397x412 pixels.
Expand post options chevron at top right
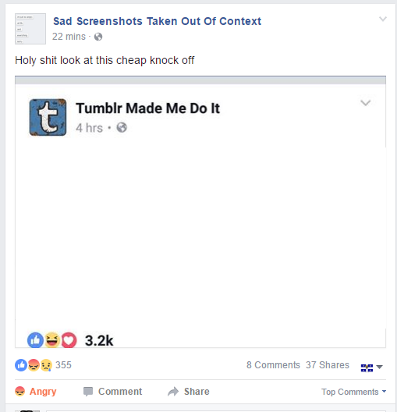pos(383,19)
